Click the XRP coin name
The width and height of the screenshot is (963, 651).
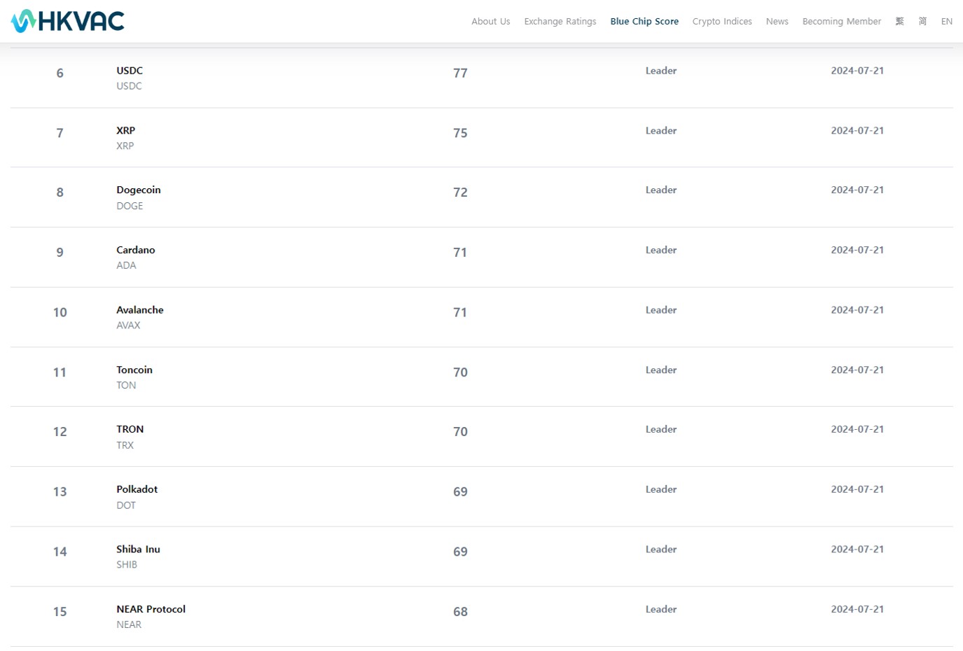(126, 131)
